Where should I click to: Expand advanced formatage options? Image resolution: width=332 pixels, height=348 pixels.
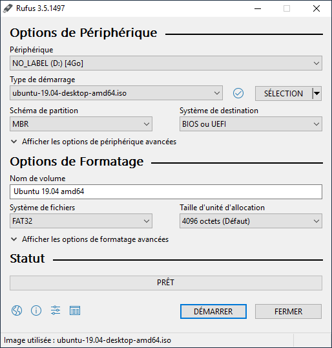point(90,239)
